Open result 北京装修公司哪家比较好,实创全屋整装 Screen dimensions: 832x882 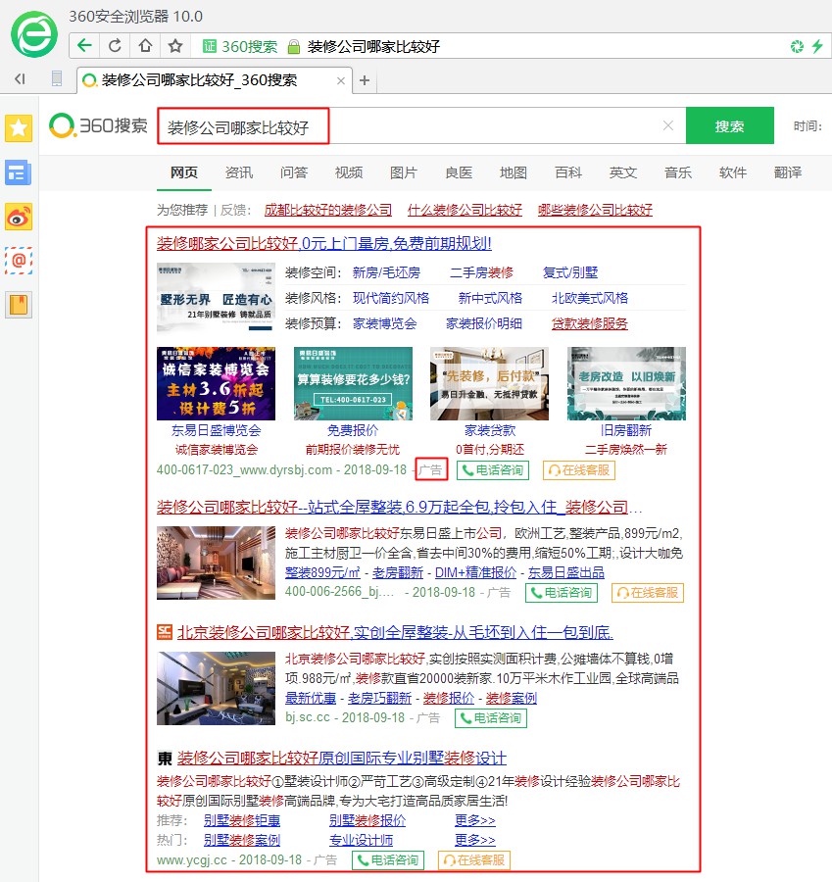coord(395,633)
